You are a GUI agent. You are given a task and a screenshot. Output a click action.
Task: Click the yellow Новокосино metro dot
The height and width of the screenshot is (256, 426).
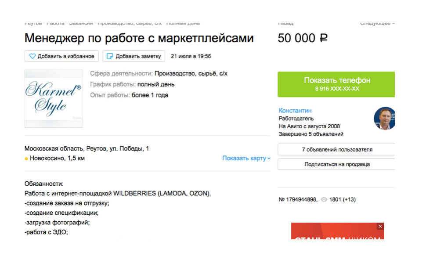pos(26,159)
